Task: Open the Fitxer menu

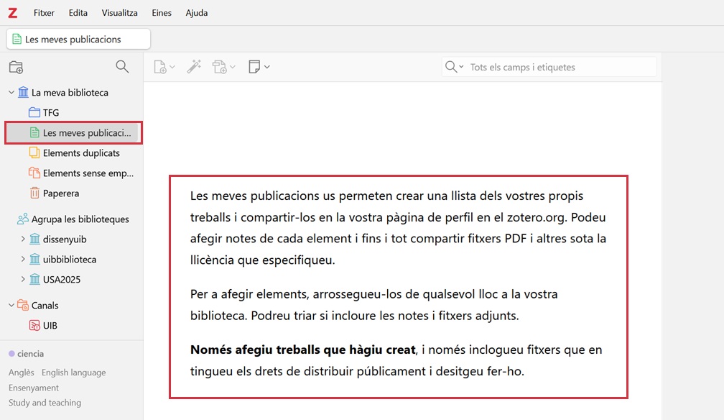Action: [x=44, y=13]
